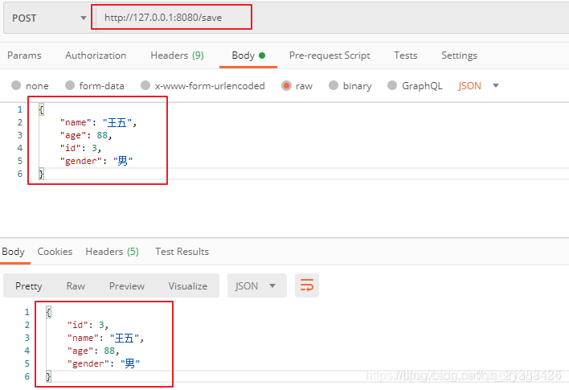Image resolution: width=569 pixels, height=390 pixels.
Task: Click request line "id": 3 on line 4
Action: (80, 148)
